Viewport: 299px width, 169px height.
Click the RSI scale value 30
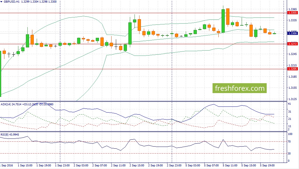[289, 153]
